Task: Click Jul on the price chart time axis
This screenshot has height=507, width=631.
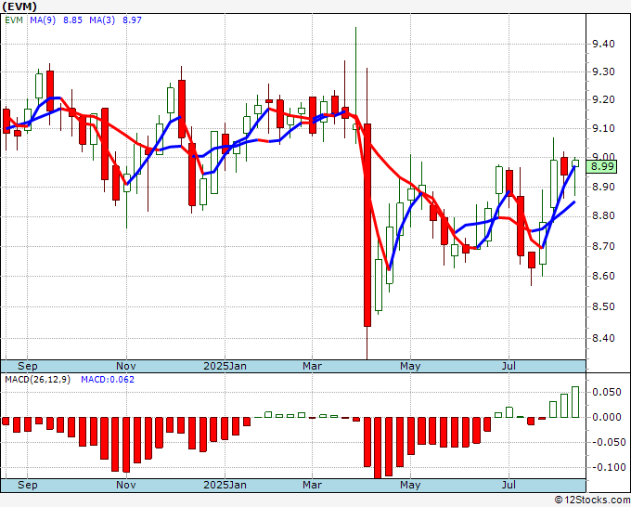Action: 509,366
